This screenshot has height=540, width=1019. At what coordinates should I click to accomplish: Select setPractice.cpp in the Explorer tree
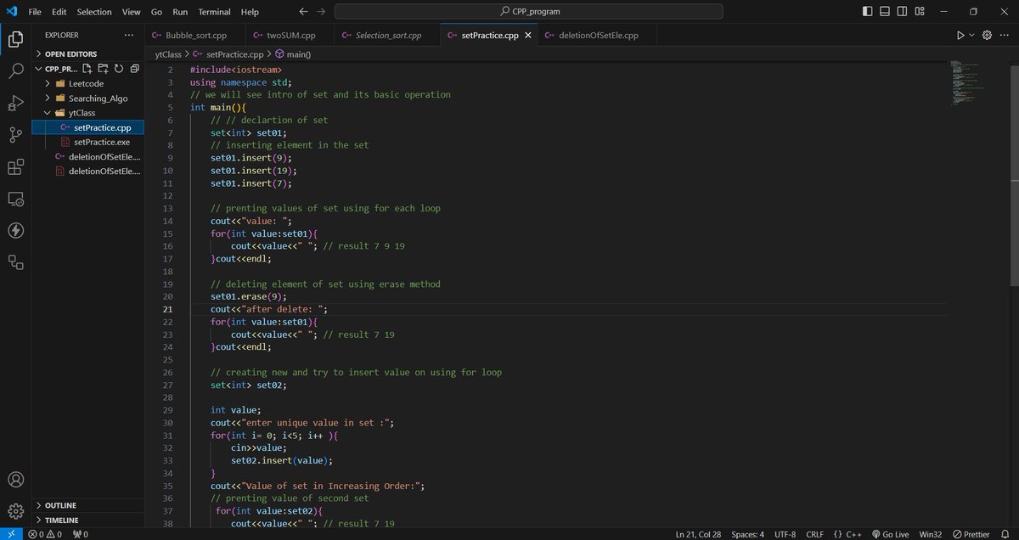88,127
